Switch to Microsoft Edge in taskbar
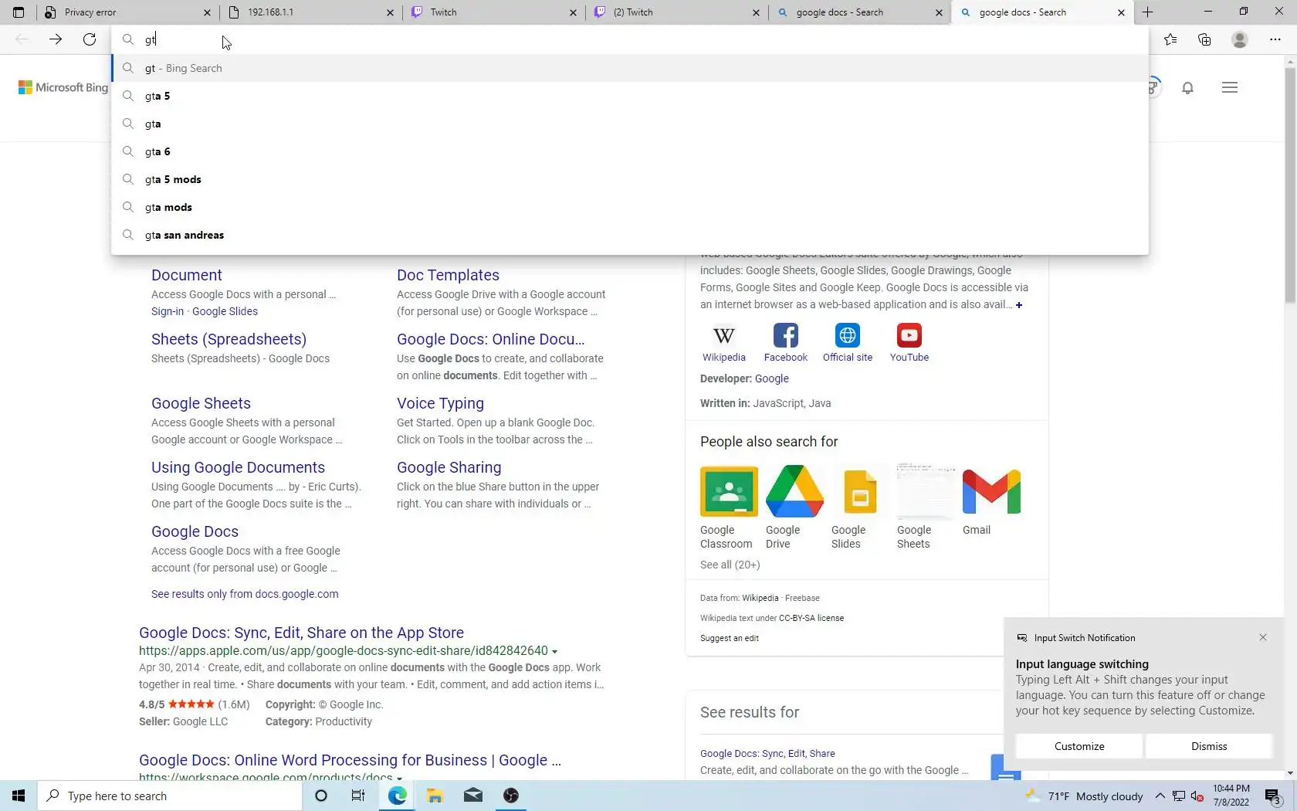1297x811 pixels. 398,796
